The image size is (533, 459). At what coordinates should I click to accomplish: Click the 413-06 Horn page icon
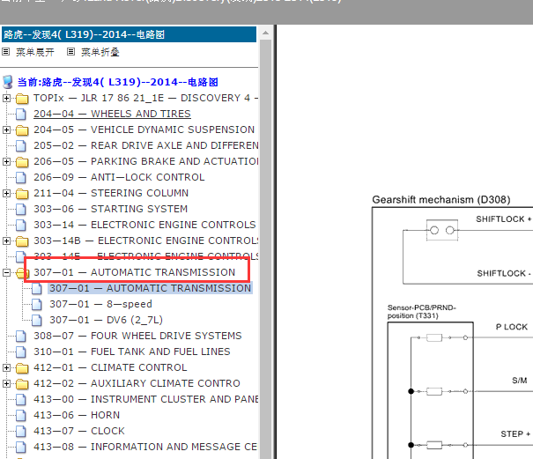[x=21, y=416]
